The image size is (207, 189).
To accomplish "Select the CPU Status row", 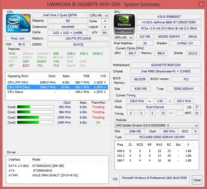I will tap(57, 92).
